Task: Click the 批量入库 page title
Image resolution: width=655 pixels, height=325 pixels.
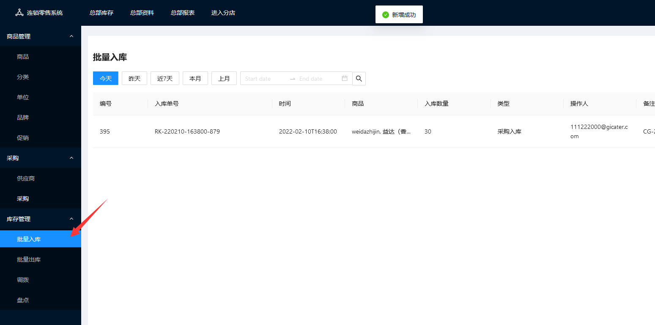Action: [110, 57]
